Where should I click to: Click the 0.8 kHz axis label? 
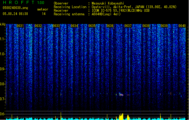[2, 84]
